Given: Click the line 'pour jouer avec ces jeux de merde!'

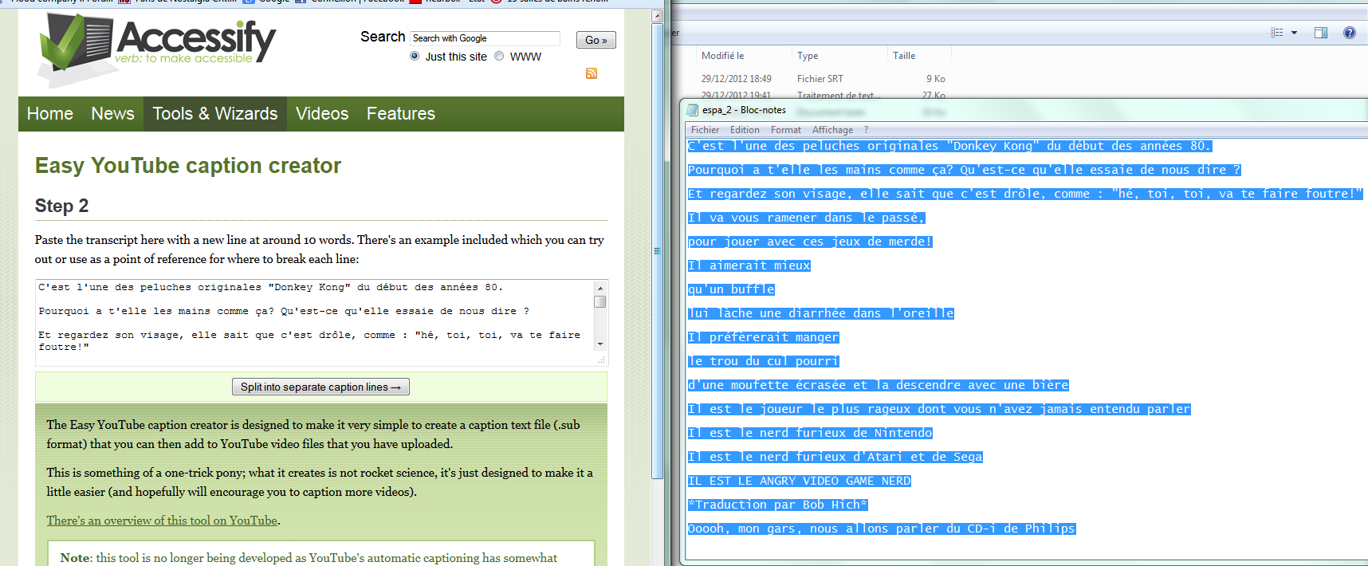Looking at the screenshot, I should (x=810, y=242).
